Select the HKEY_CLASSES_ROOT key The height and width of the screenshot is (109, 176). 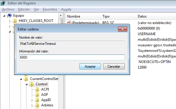pyautogui.click(x=36, y=21)
